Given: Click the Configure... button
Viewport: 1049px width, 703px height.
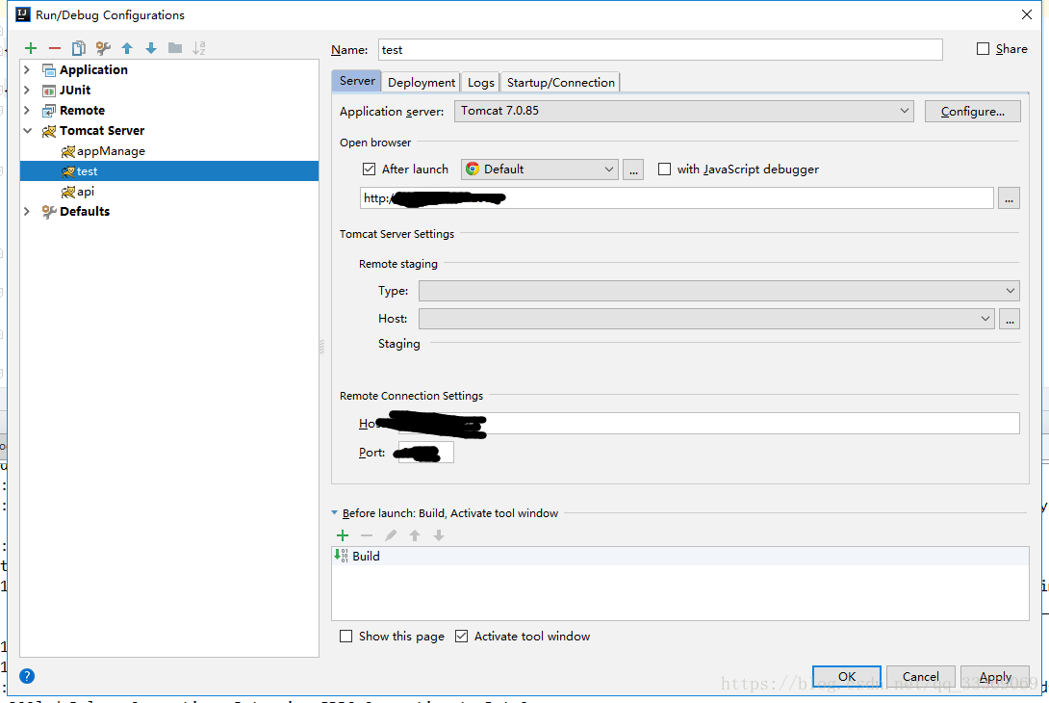Looking at the screenshot, I should coord(973,111).
